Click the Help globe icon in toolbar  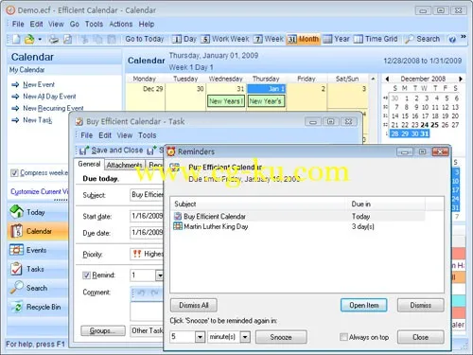coord(452,40)
